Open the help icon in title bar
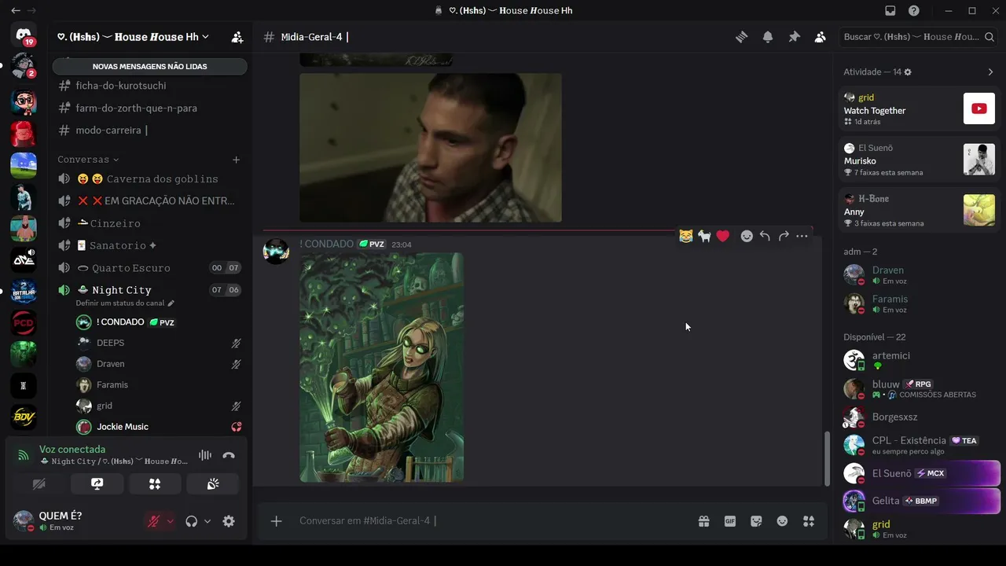1006x566 pixels. [914, 11]
